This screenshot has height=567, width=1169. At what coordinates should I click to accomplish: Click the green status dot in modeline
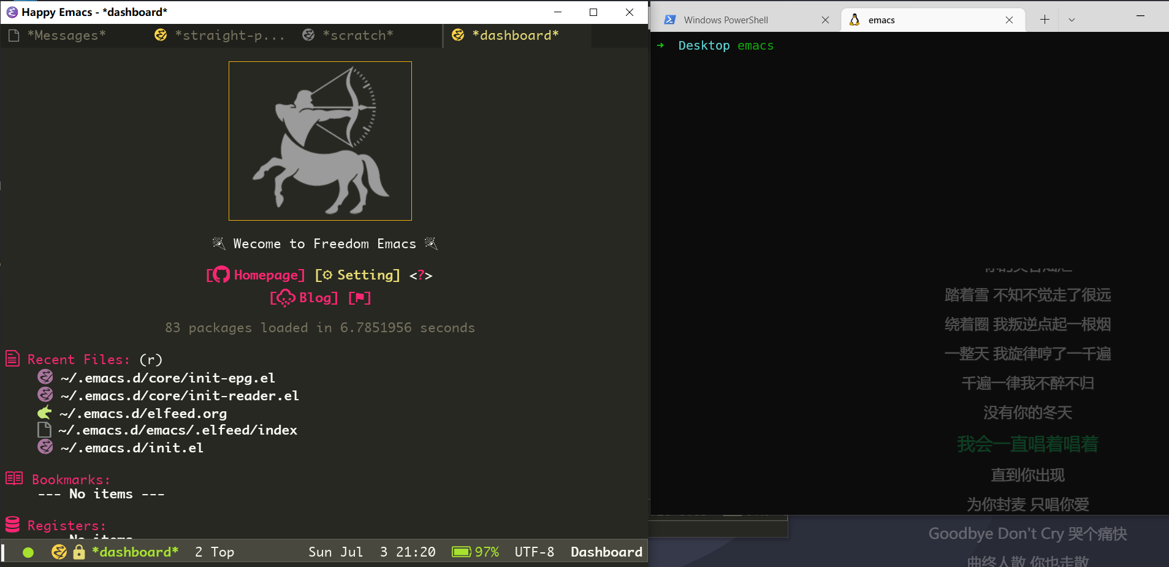pos(28,552)
